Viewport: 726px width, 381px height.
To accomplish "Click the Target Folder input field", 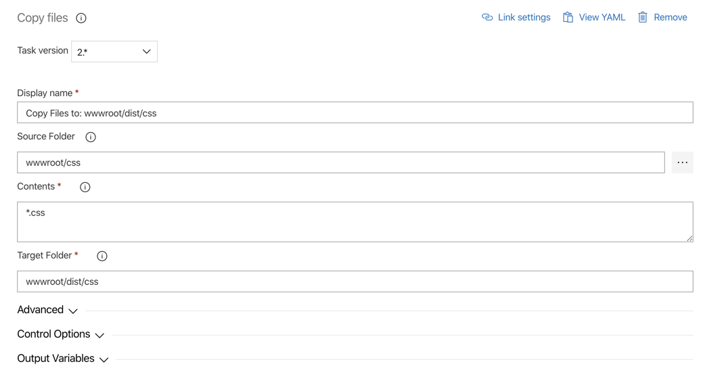I will pos(355,282).
